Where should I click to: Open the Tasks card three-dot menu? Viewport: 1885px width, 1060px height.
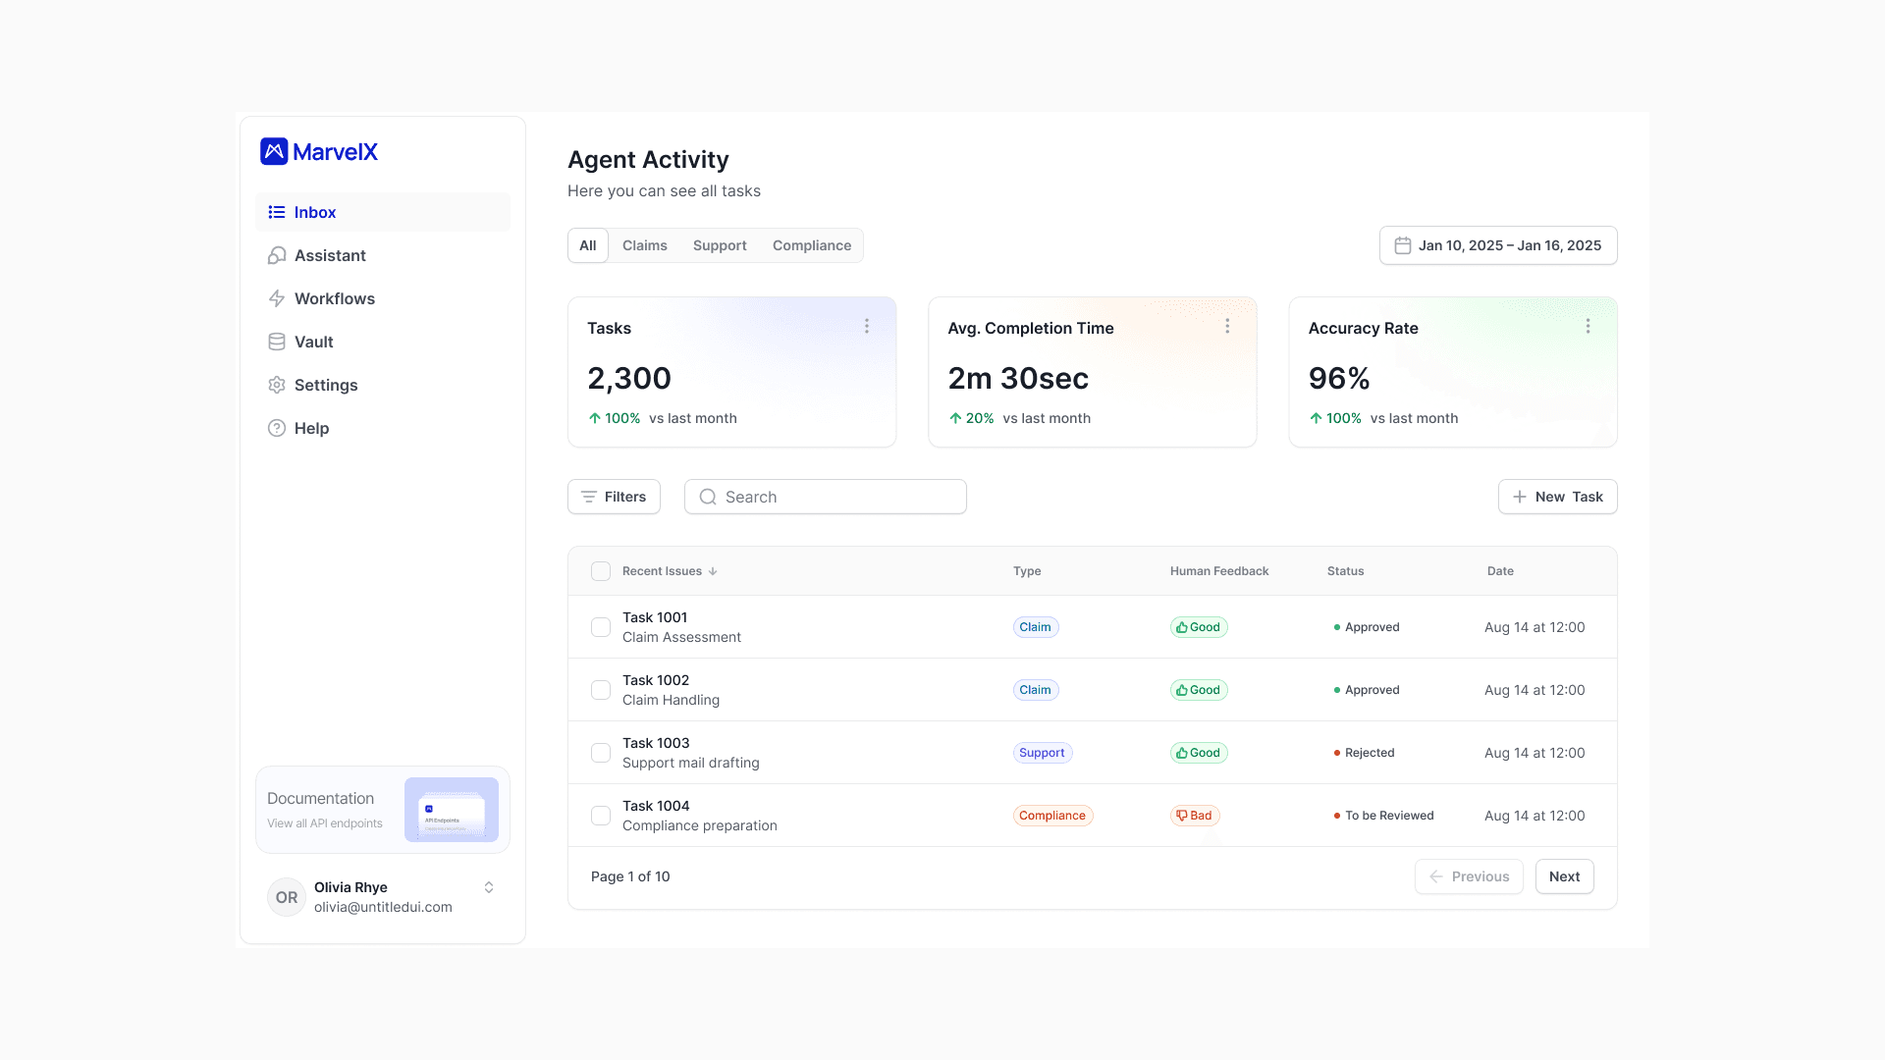tap(867, 326)
